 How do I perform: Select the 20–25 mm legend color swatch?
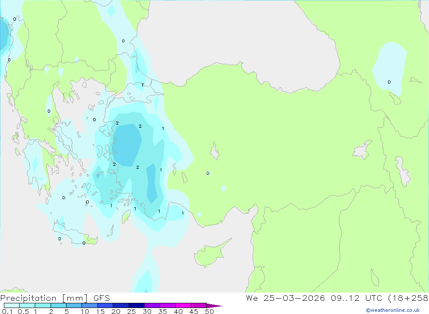click(x=121, y=305)
